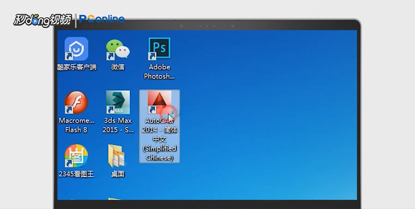Viewport: 415px width, 209px height.
Task: Click the "微信" label text
Action: [118, 67]
